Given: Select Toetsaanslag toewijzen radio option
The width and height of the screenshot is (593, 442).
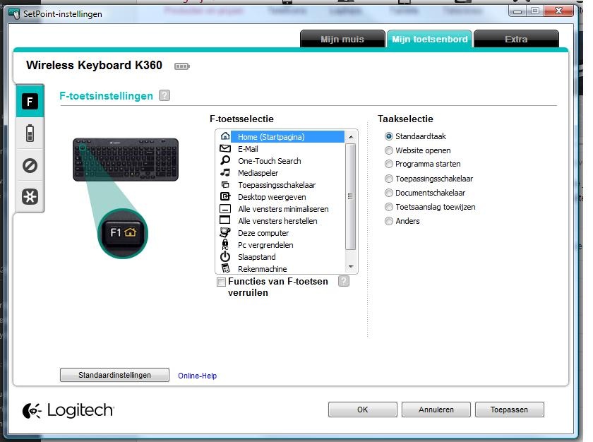Looking at the screenshot, I should pyautogui.click(x=389, y=207).
